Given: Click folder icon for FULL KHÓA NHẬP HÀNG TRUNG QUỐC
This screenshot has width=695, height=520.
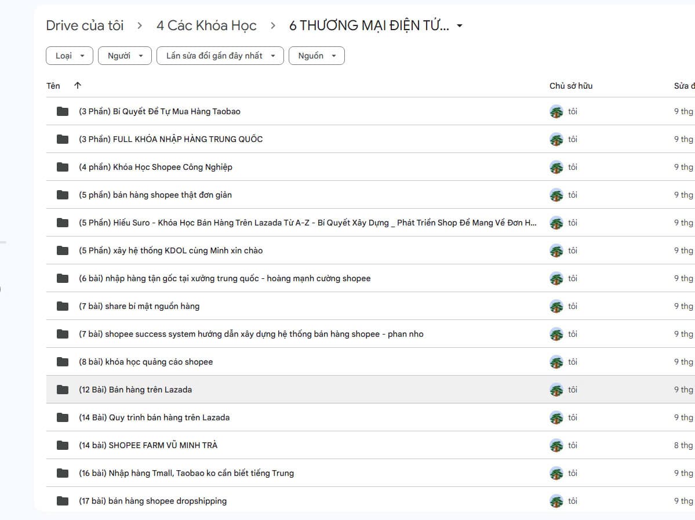Looking at the screenshot, I should [63, 139].
